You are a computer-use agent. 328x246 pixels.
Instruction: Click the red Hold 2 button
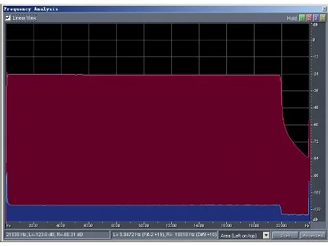(x=309, y=18)
